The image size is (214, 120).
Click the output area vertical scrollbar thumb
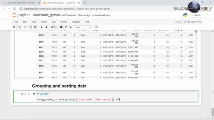tap(196, 31)
